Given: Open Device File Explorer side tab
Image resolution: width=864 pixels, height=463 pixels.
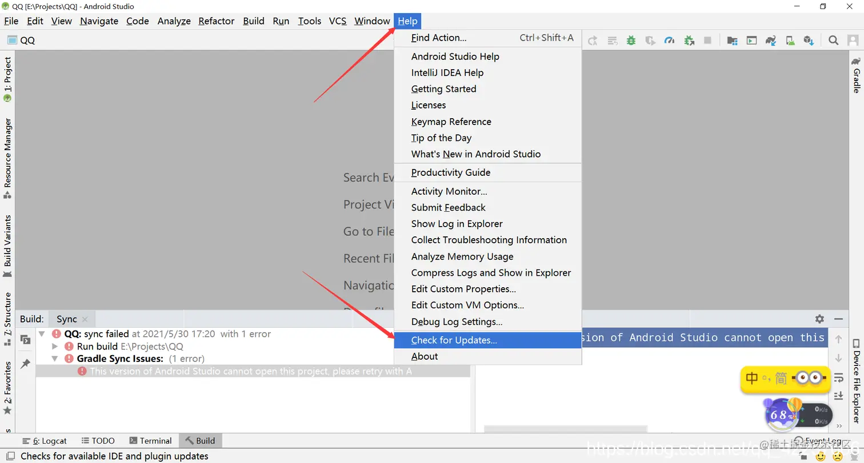Looking at the screenshot, I should click(x=856, y=381).
